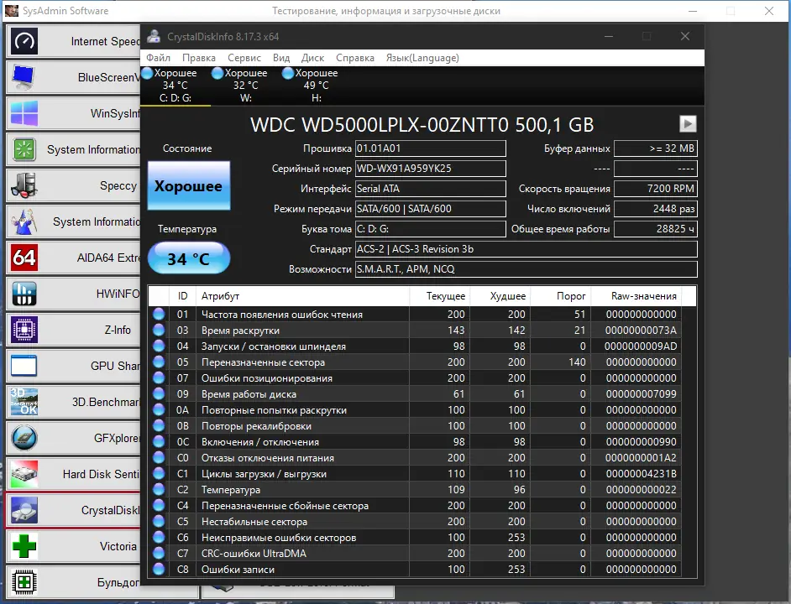This screenshot has width=791, height=604.
Task: Open the Z-Info chip icon
Action: point(24,330)
